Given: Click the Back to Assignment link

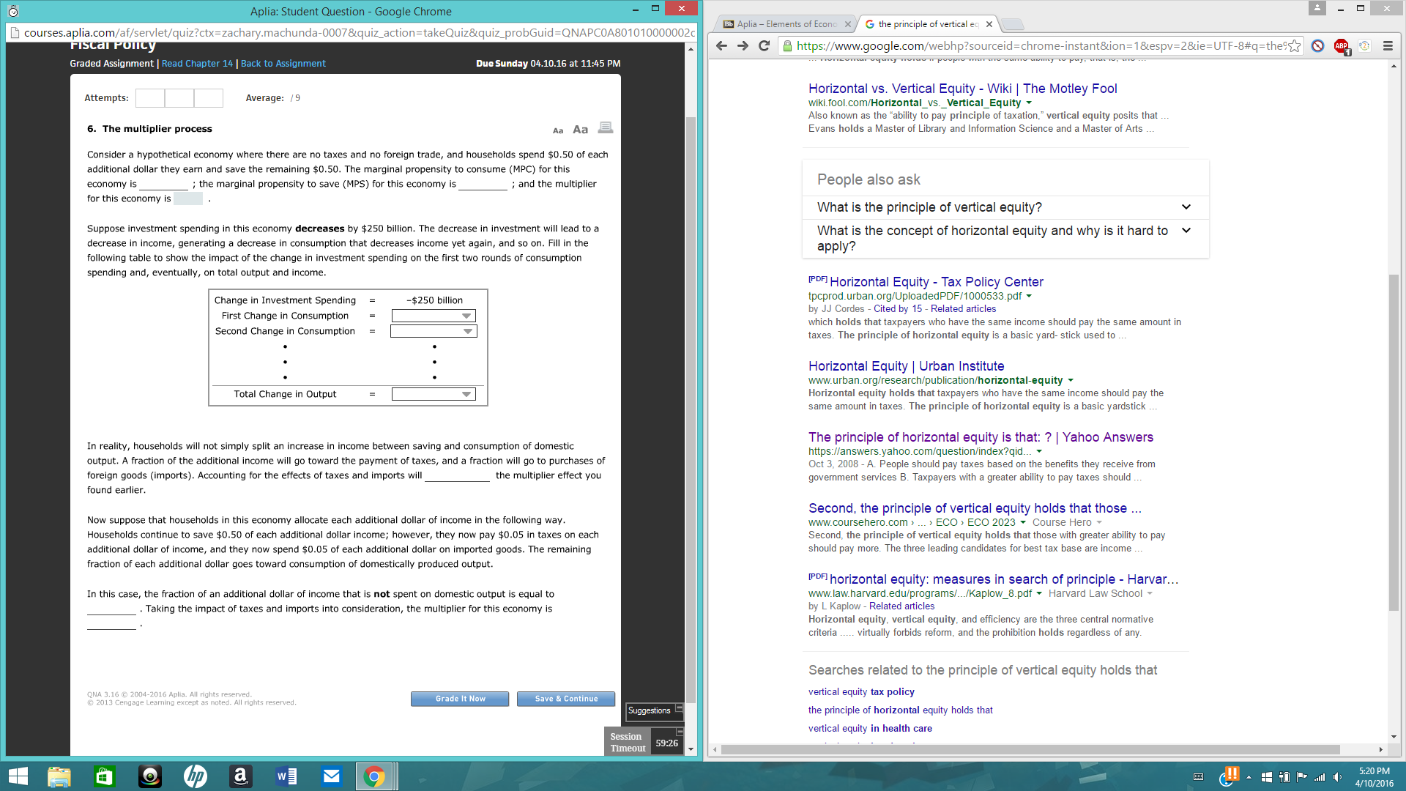Looking at the screenshot, I should point(283,64).
